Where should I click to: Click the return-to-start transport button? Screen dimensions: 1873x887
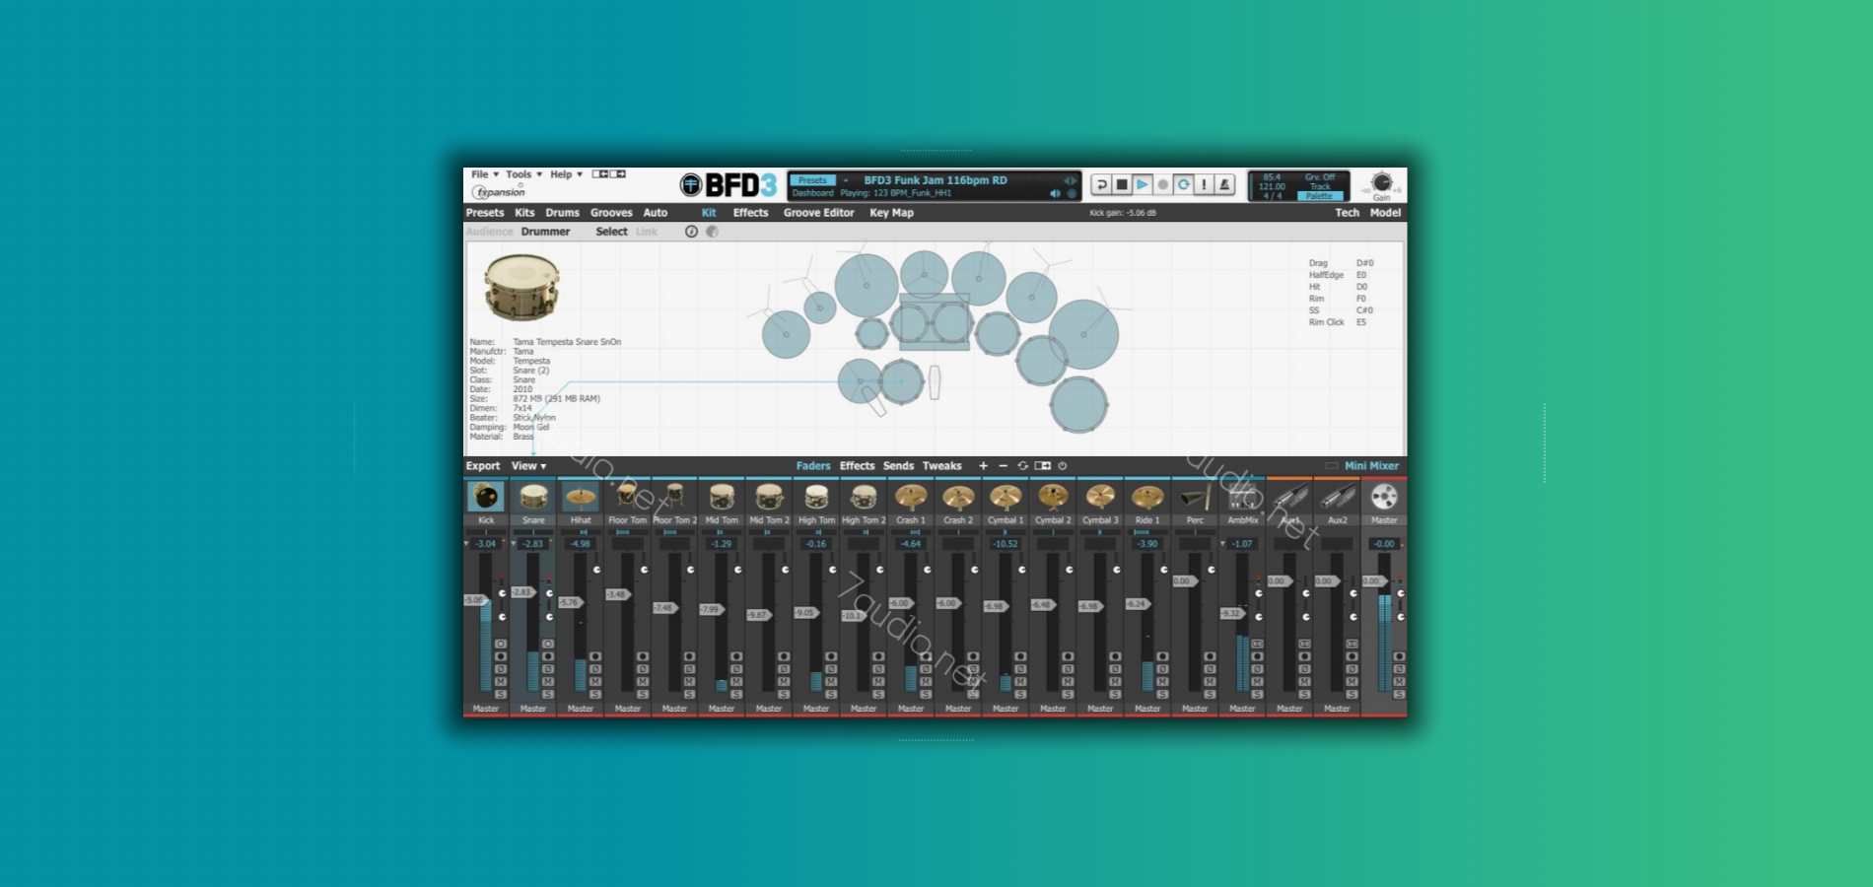click(1101, 184)
